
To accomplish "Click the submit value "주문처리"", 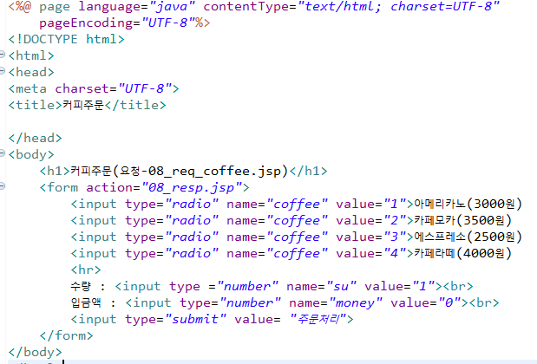I will [x=318, y=319].
